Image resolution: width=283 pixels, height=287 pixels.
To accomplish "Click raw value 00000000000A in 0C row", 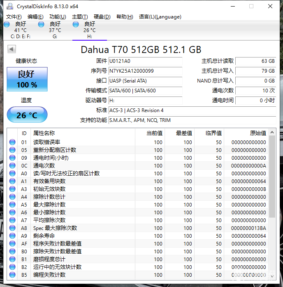I will (x=248, y=165).
